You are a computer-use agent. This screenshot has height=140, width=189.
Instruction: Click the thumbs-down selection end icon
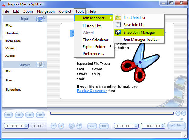click(x=79, y=126)
